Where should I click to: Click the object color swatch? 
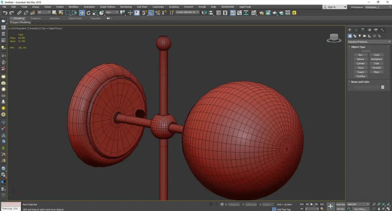383,87
